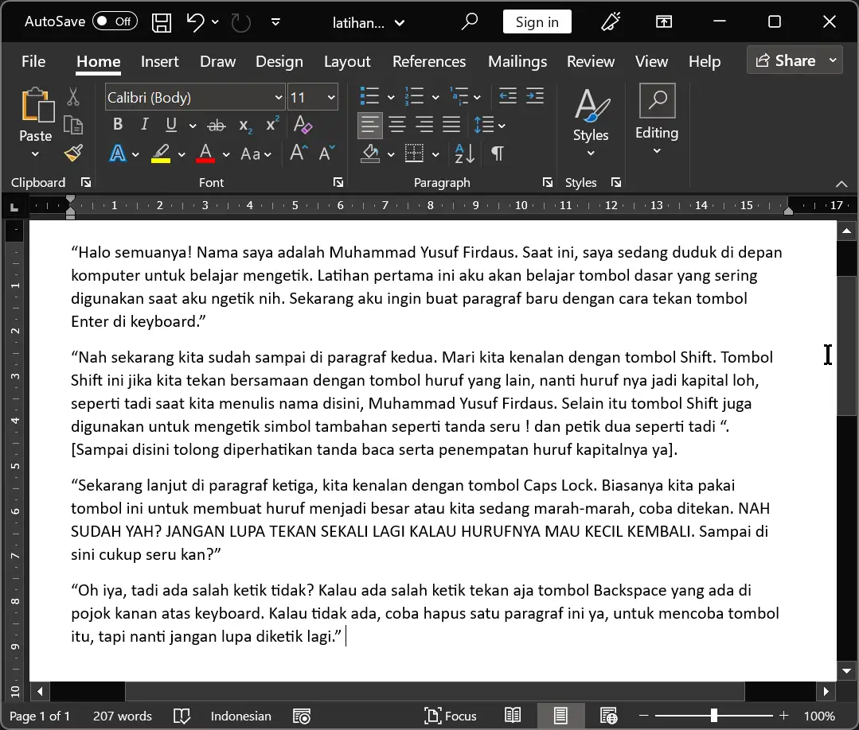Open the Format Painter tool
The image size is (859, 730).
click(x=73, y=153)
